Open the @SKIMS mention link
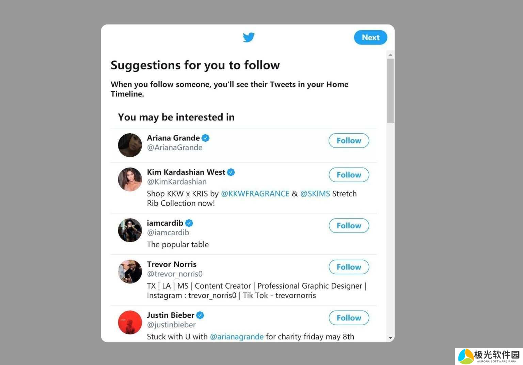The height and width of the screenshot is (365, 523). pos(315,194)
